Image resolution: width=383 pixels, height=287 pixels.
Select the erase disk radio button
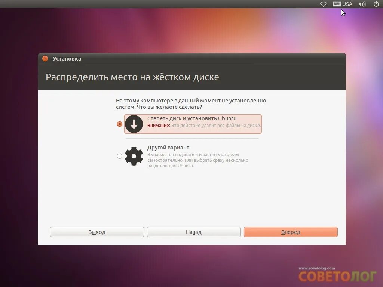click(x=119, y=124)
